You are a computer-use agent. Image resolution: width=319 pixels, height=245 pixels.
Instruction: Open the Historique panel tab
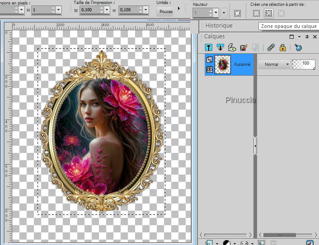219,26
